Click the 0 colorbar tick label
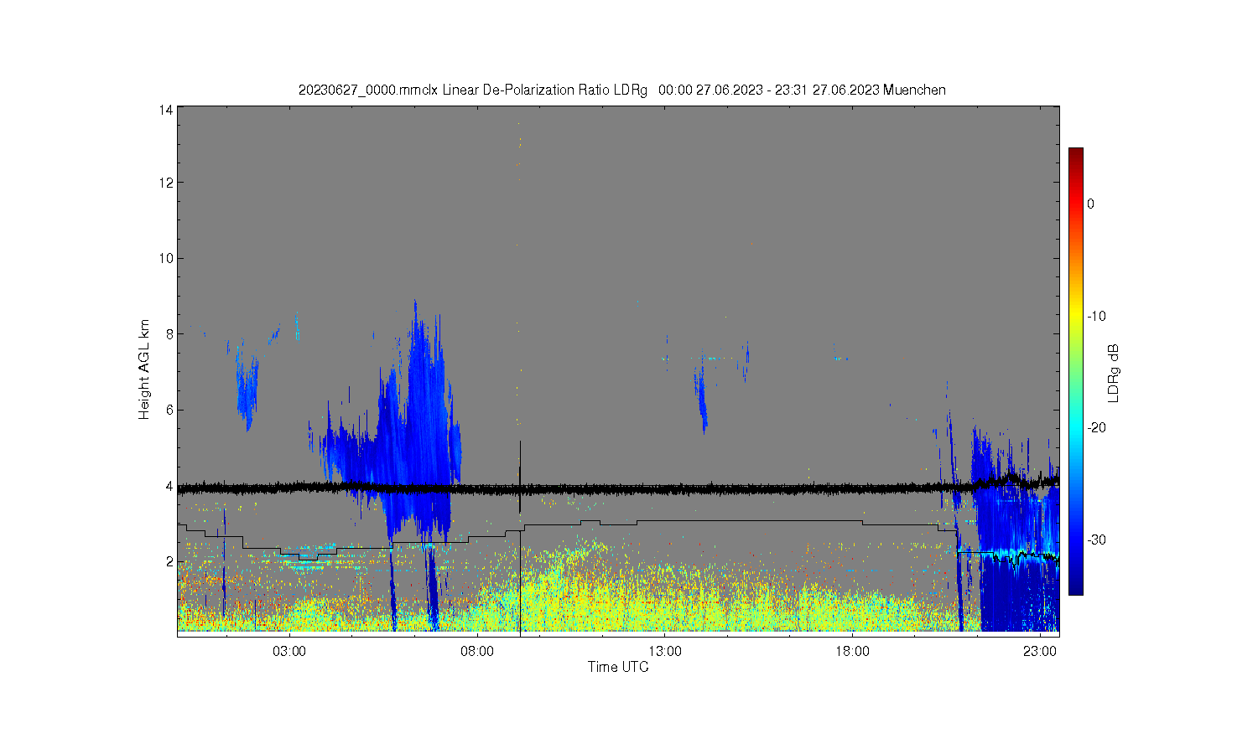Image resolution: width=1258 pixels, height=754 pixels. tap(1090, 204)
